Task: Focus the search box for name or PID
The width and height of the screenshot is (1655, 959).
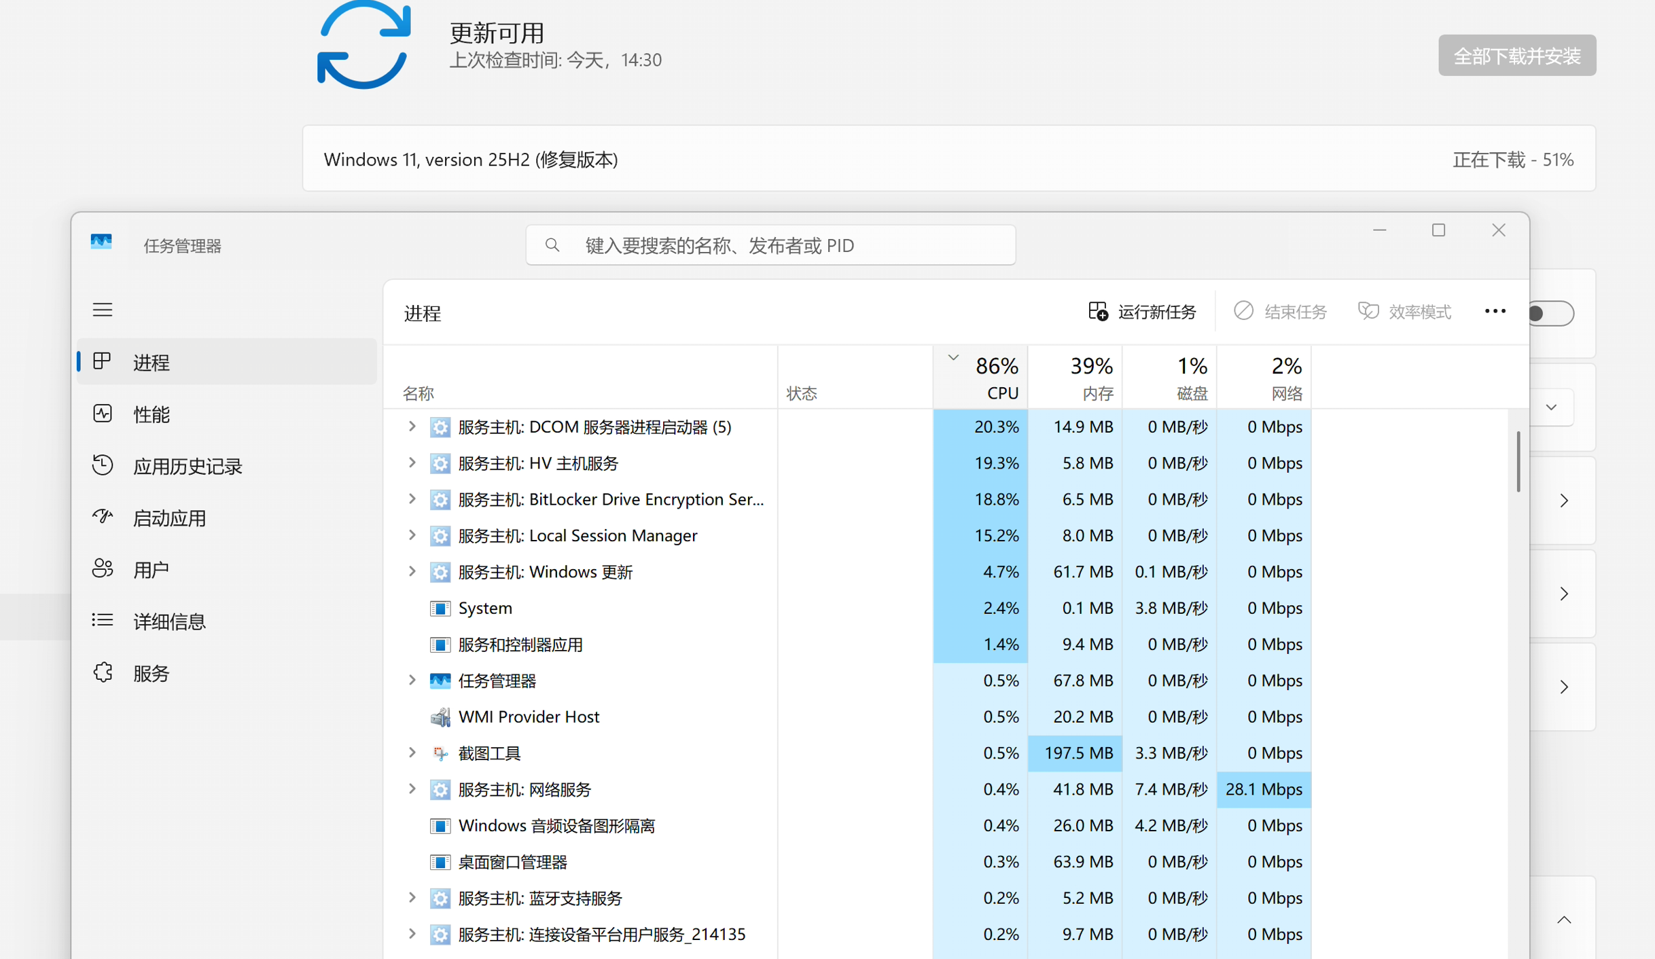Action: point(770,245)
